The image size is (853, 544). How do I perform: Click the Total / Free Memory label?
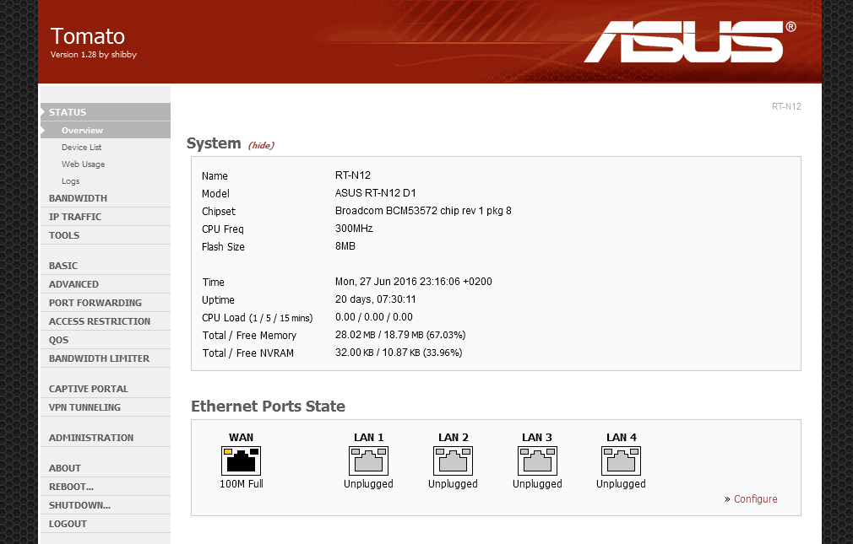point(250,336)
